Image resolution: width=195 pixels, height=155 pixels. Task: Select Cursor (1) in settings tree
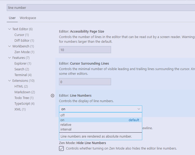coord(22,35)
